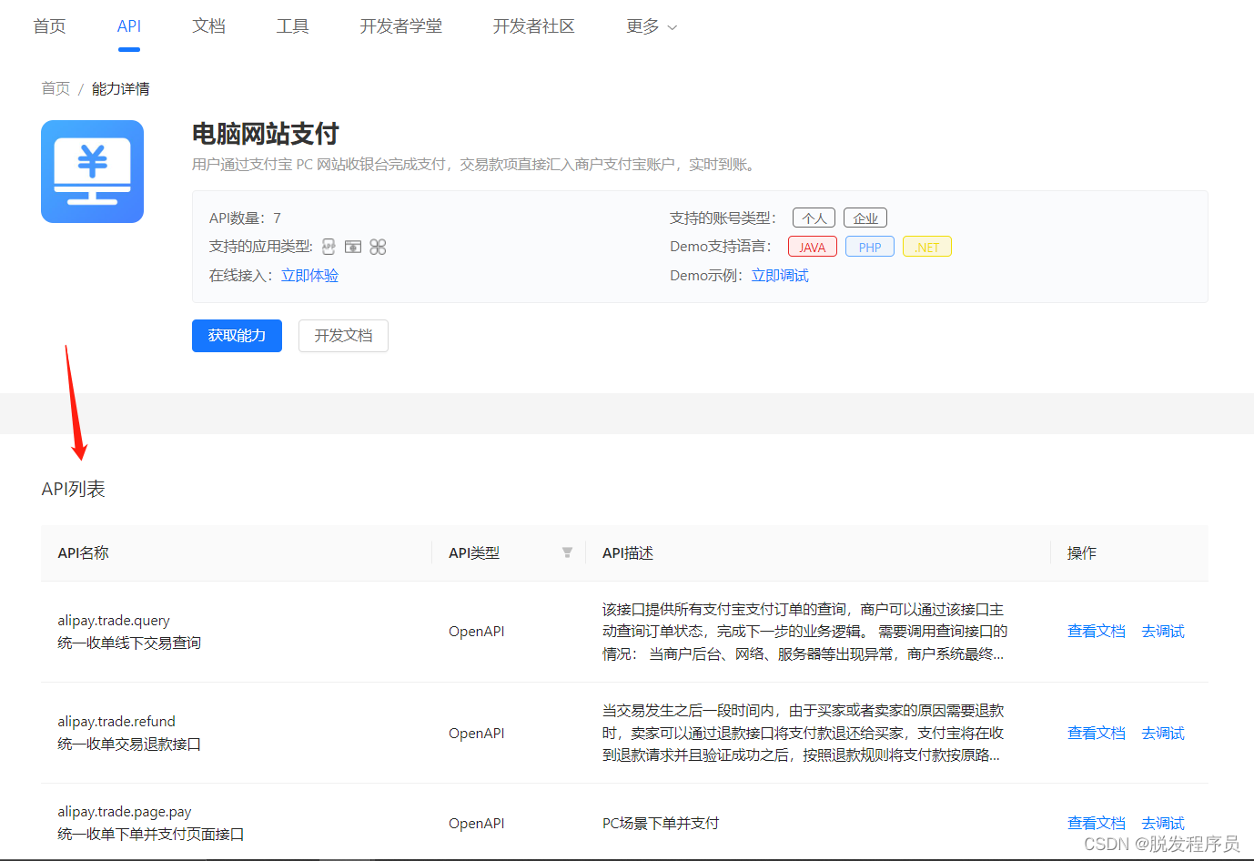
Task: Click the API数量: 7 text
Action: pyautogui.click(x=245, y=218)
